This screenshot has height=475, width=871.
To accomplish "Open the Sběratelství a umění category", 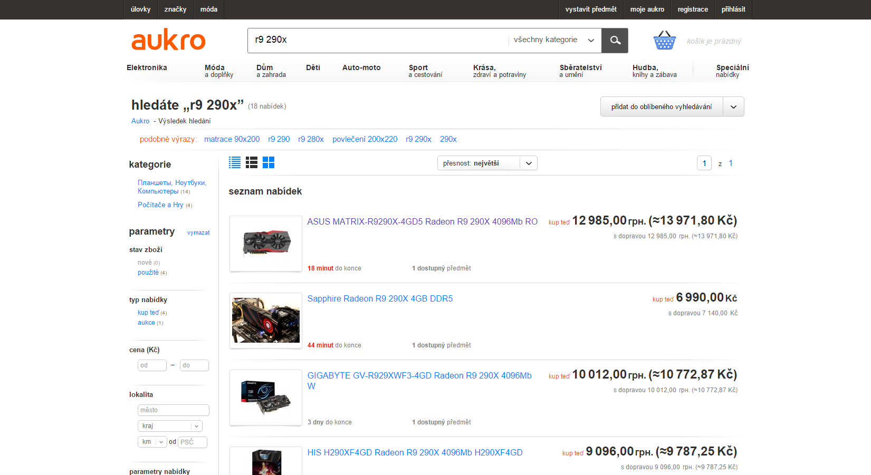I will tap(580, 71).
